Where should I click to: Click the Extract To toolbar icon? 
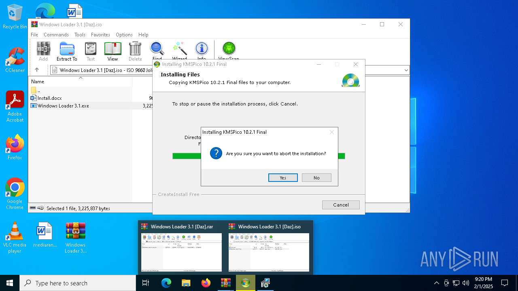click(x=67, y=51)
